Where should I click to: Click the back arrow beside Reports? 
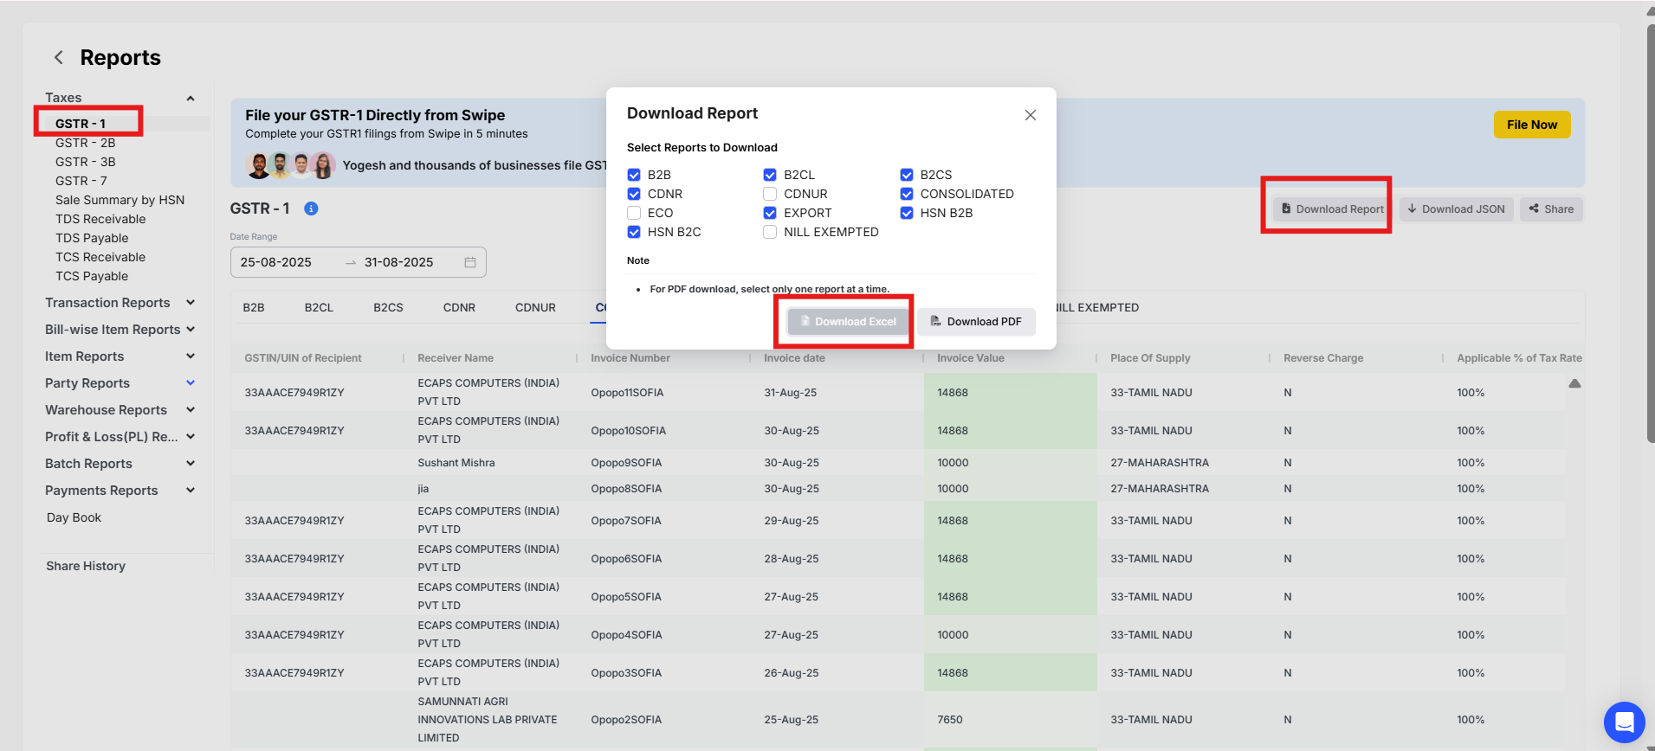pos(59,58)
